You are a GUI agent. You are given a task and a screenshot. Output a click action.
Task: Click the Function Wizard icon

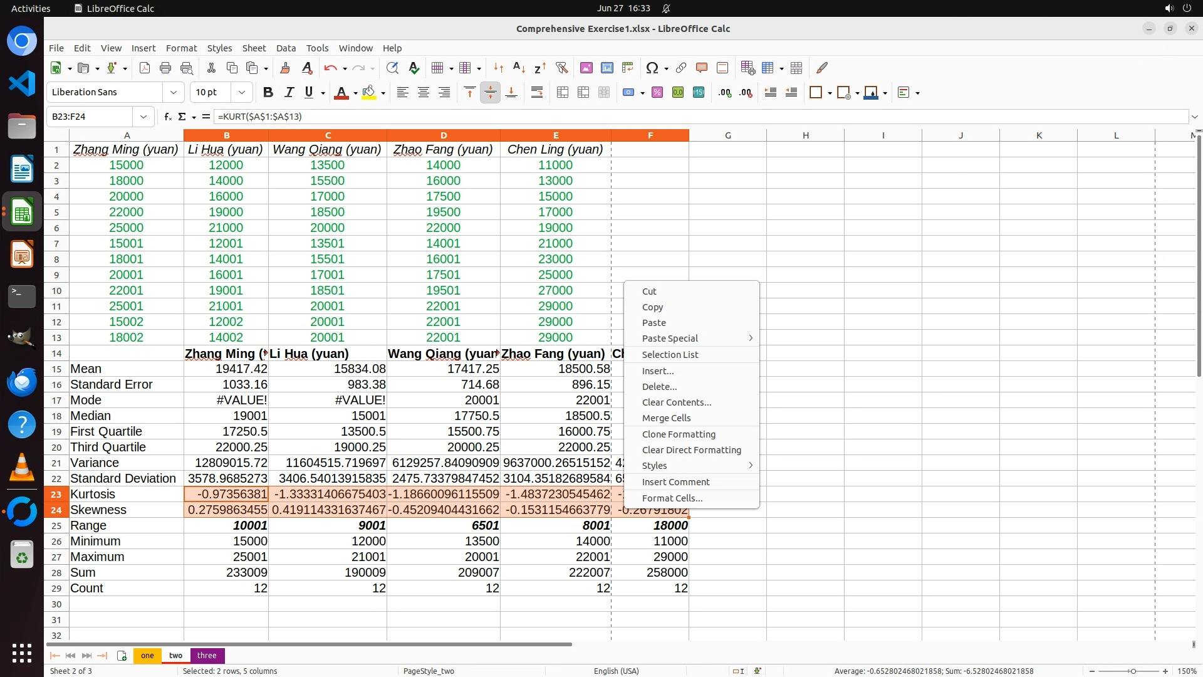[167, 117]
